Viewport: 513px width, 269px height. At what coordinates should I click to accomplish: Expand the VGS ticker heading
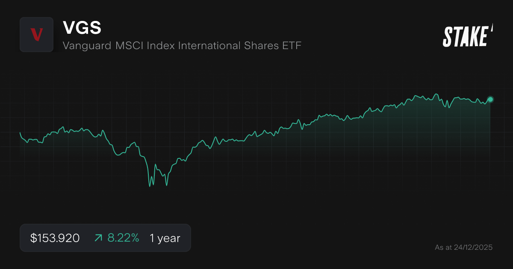click(83, 28)
